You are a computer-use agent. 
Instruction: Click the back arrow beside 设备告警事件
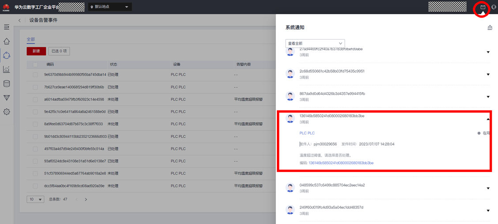[x=19, y=20]
